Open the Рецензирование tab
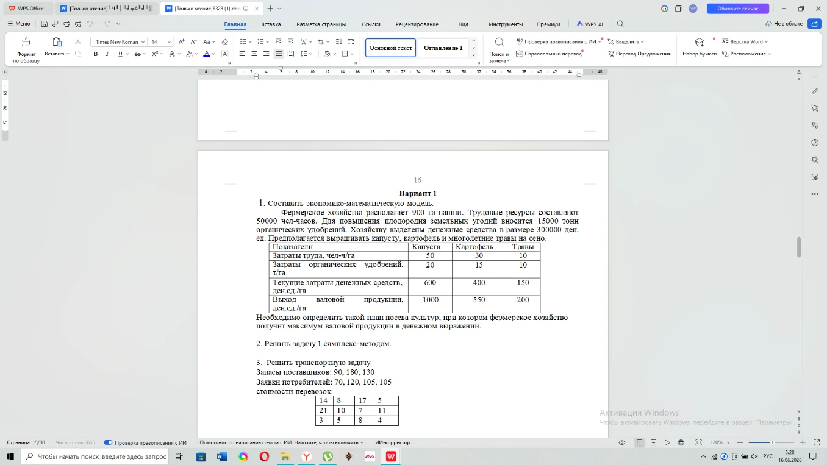 pos(417,24)
